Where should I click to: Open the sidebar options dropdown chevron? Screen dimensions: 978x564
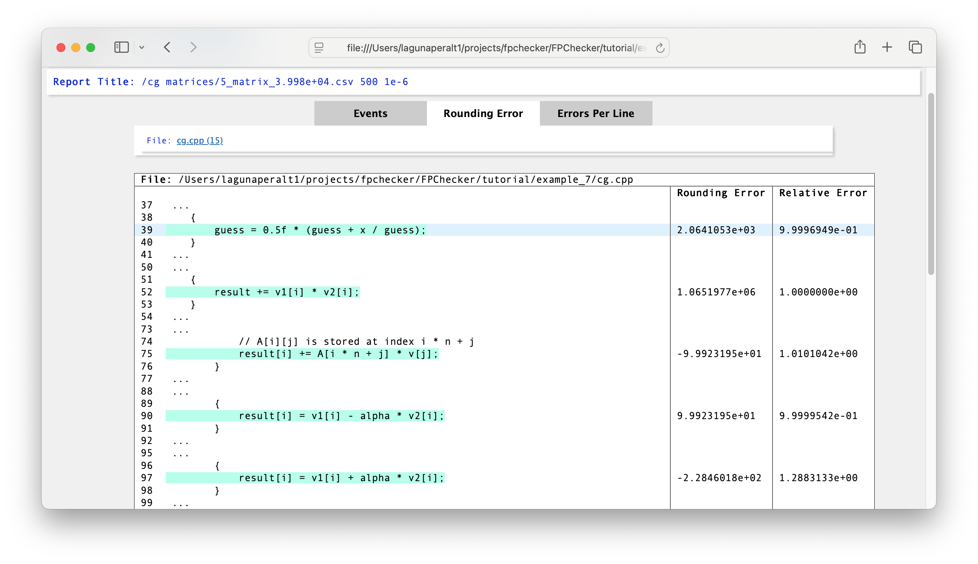(142, 47)
